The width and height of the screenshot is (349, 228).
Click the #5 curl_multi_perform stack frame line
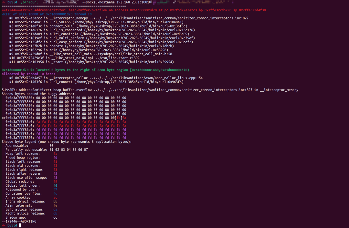(102, 38)
